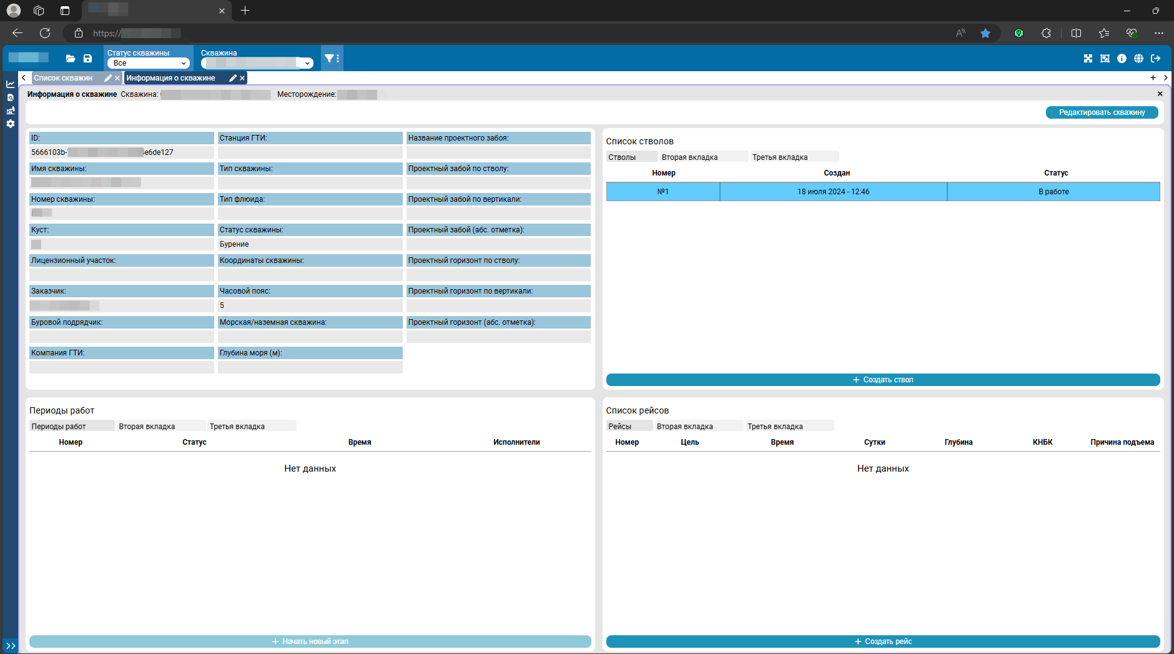This screenshot has height=654, width=1174.
Task: Select wellbore row №1 in table
Action: [x=663, y=192]
